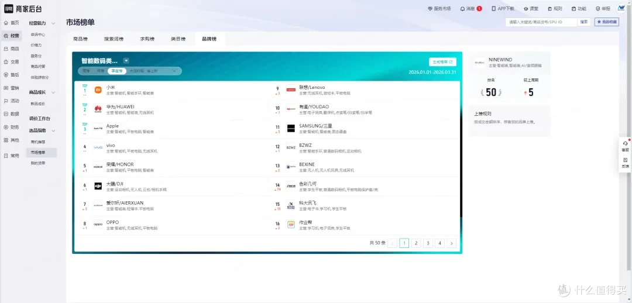Collapse the 选品指南 menu group
Image resolution: width=632 pixels, height=303 pixels.
(x=53, y=130)
